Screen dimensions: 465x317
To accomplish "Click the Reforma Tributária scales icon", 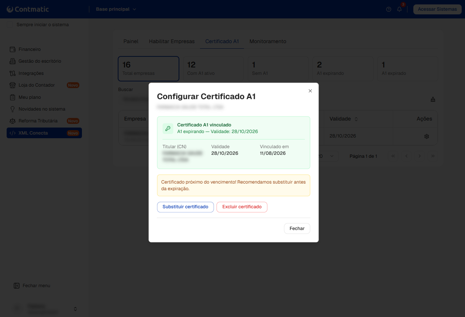I will click(x=12, y=121).
